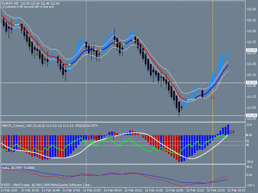Click the 121.41 price tag on axis

click(x=251, y=116)
